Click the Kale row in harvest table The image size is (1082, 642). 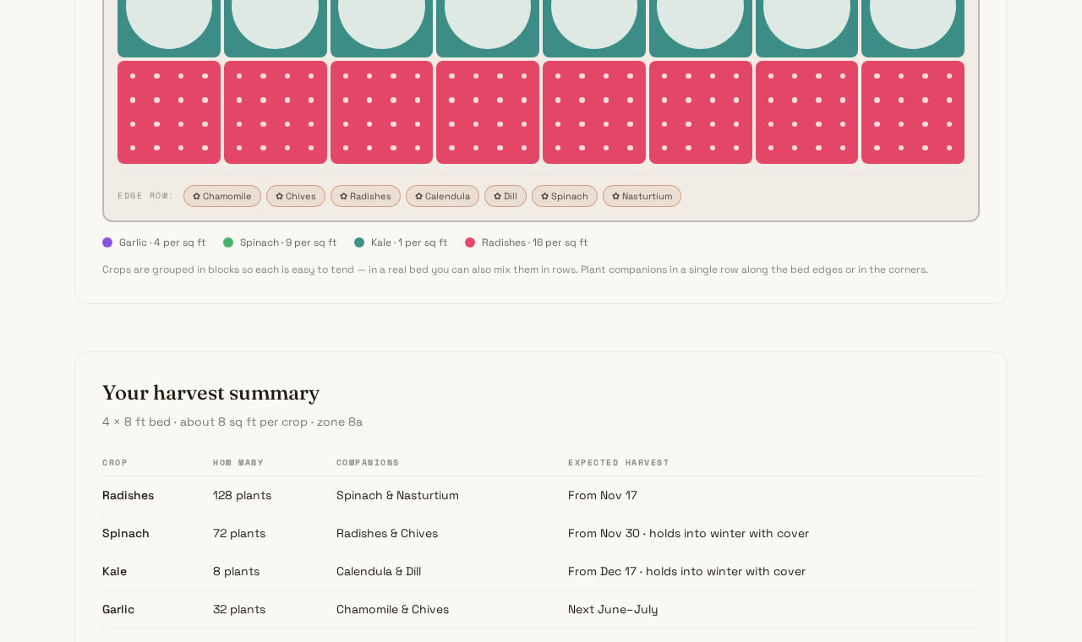(541, 571)
